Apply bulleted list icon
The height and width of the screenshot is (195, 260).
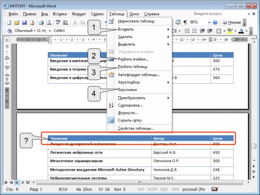pyautogui.click(x=195, y=31)
